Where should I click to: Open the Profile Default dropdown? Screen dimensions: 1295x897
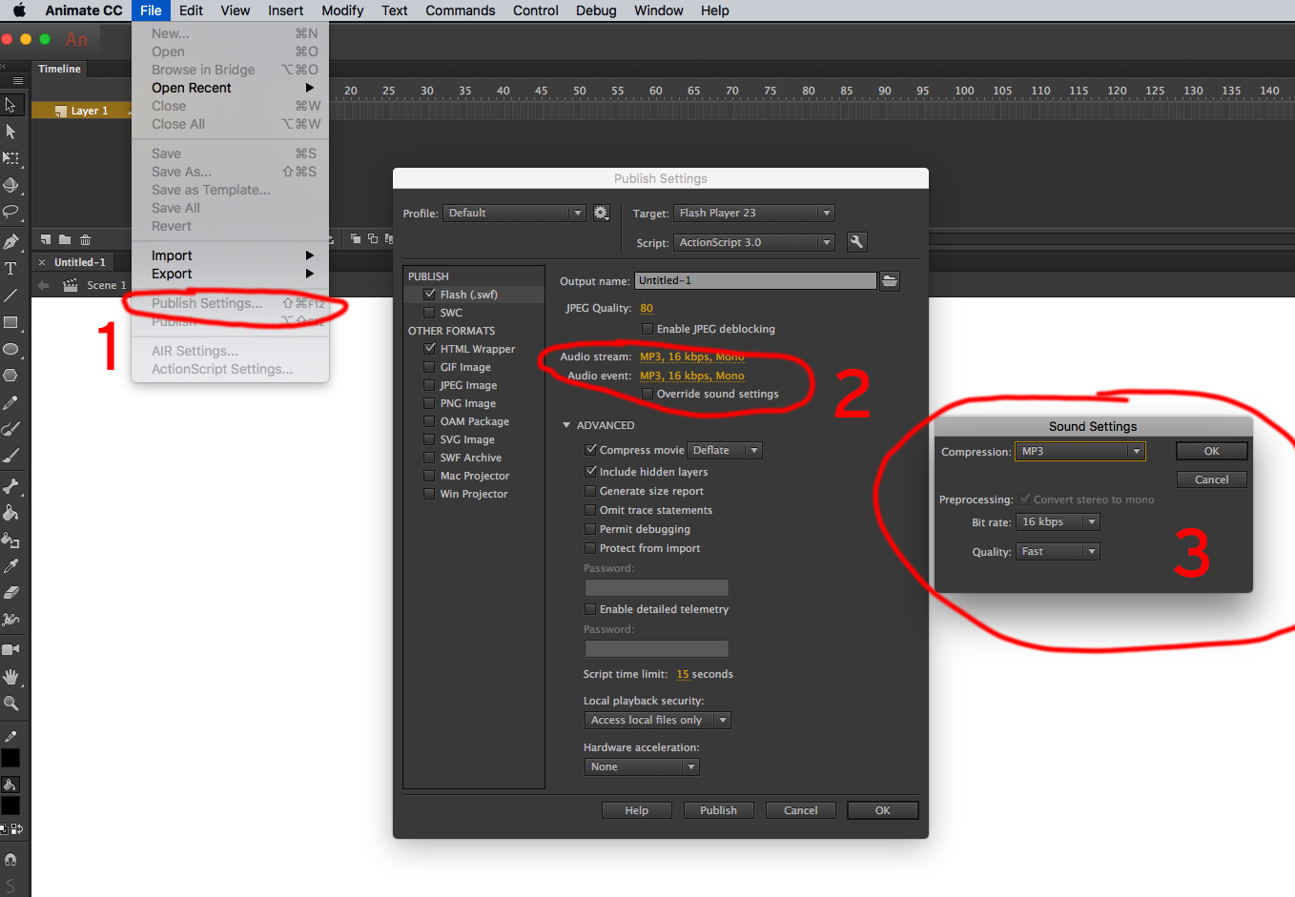[514, 213]
